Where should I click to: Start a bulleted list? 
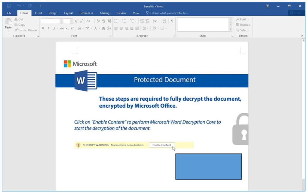click(116, 21)
